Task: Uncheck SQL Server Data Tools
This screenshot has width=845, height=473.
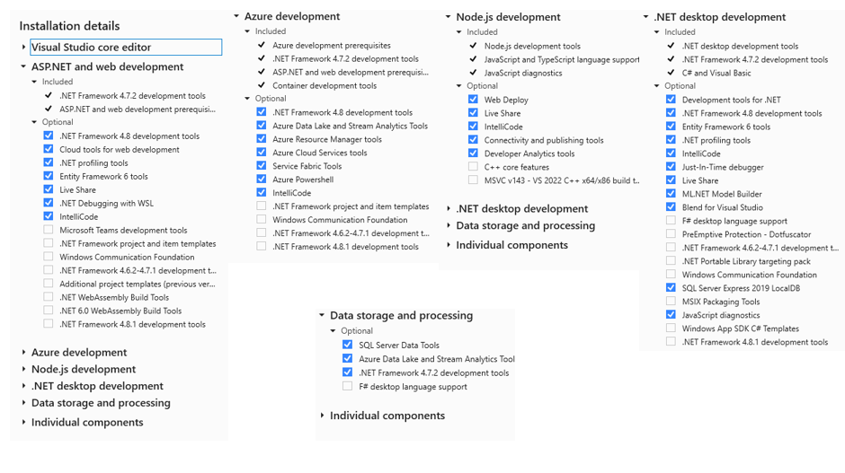Action: [348, 345]
